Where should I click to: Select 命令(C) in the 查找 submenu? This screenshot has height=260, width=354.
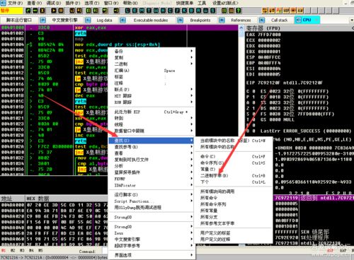(x=233, y=156)
